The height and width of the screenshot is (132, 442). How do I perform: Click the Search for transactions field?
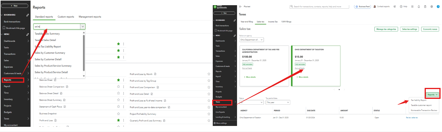(x=319, y=6)
